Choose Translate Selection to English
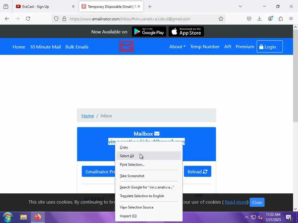 [x=149, y=196]
